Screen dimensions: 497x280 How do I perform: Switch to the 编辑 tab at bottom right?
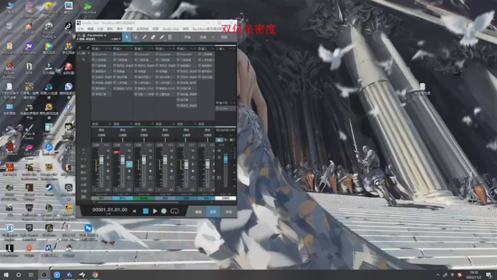tap(198, 212)
